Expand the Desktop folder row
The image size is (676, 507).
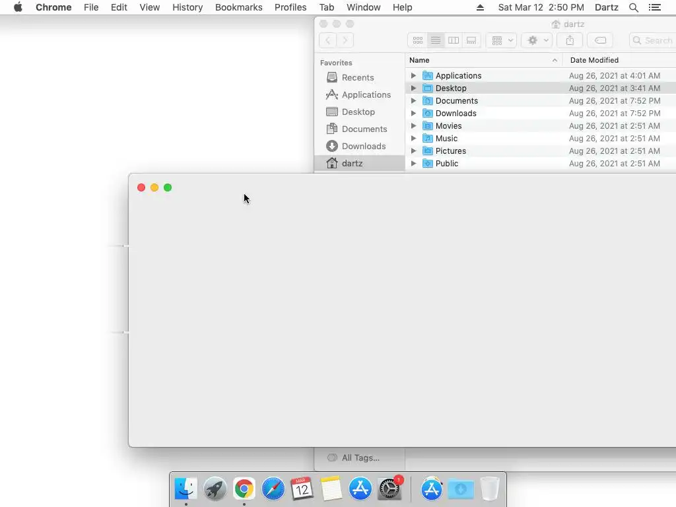[413, 88]
